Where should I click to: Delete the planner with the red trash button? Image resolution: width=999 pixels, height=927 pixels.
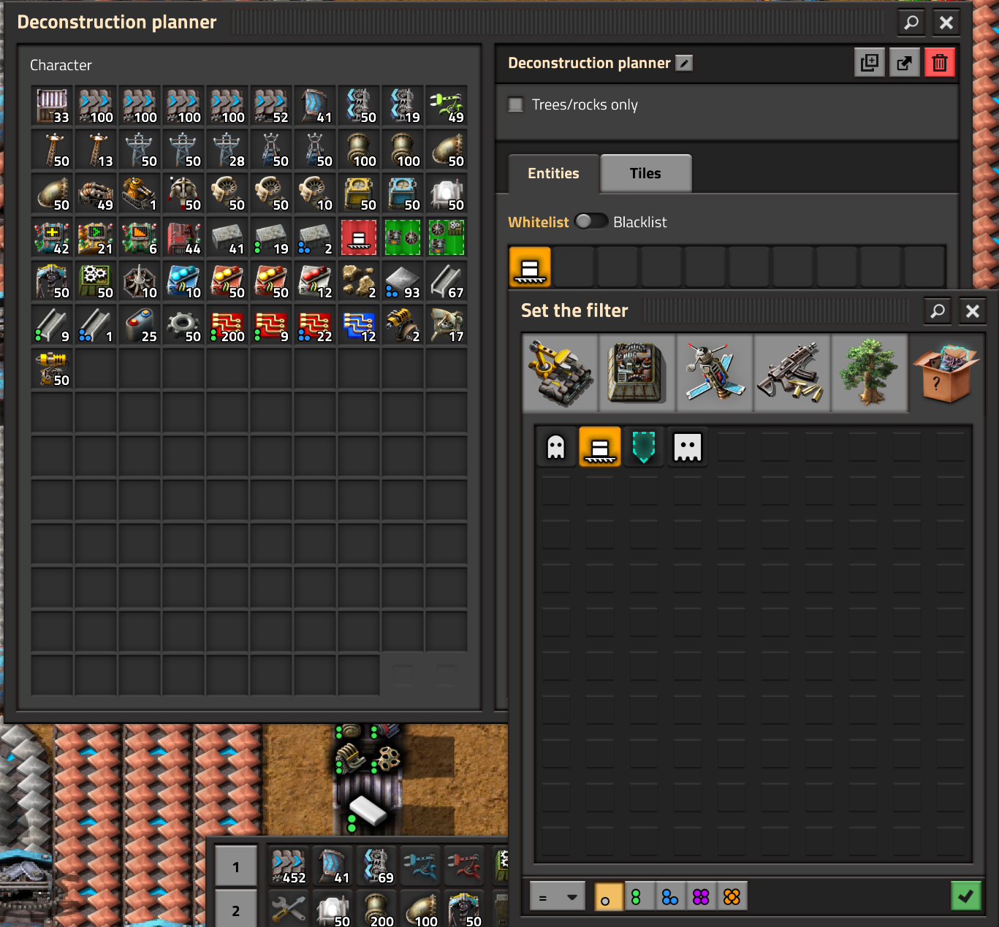click(x=940, y=63)
